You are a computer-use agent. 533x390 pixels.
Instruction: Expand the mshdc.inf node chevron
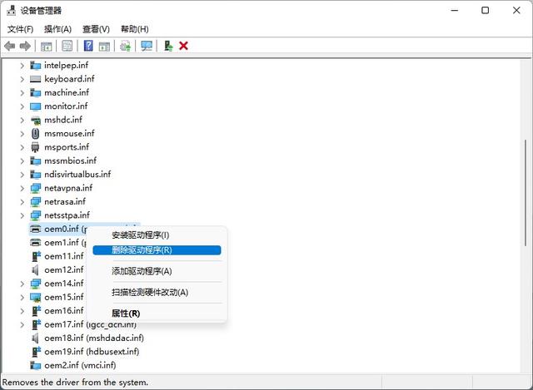click(x=22, y=120)
